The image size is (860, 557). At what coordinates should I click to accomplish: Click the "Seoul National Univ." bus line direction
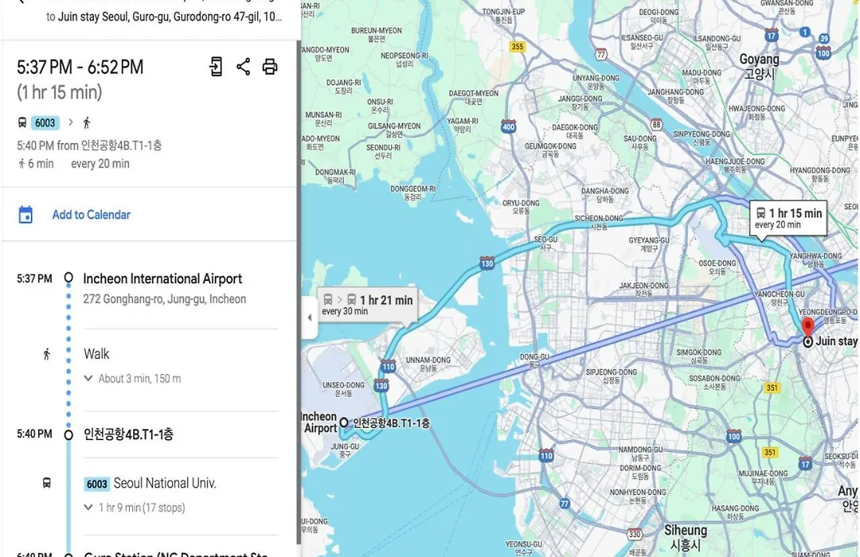[165, 484]
